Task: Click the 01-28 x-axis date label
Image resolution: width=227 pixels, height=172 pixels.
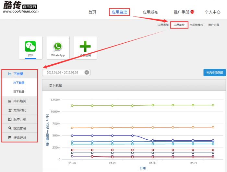Action: tap(113, 163)
